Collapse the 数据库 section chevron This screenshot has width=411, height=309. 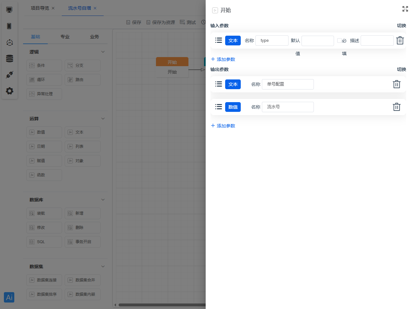coord(103,200)
